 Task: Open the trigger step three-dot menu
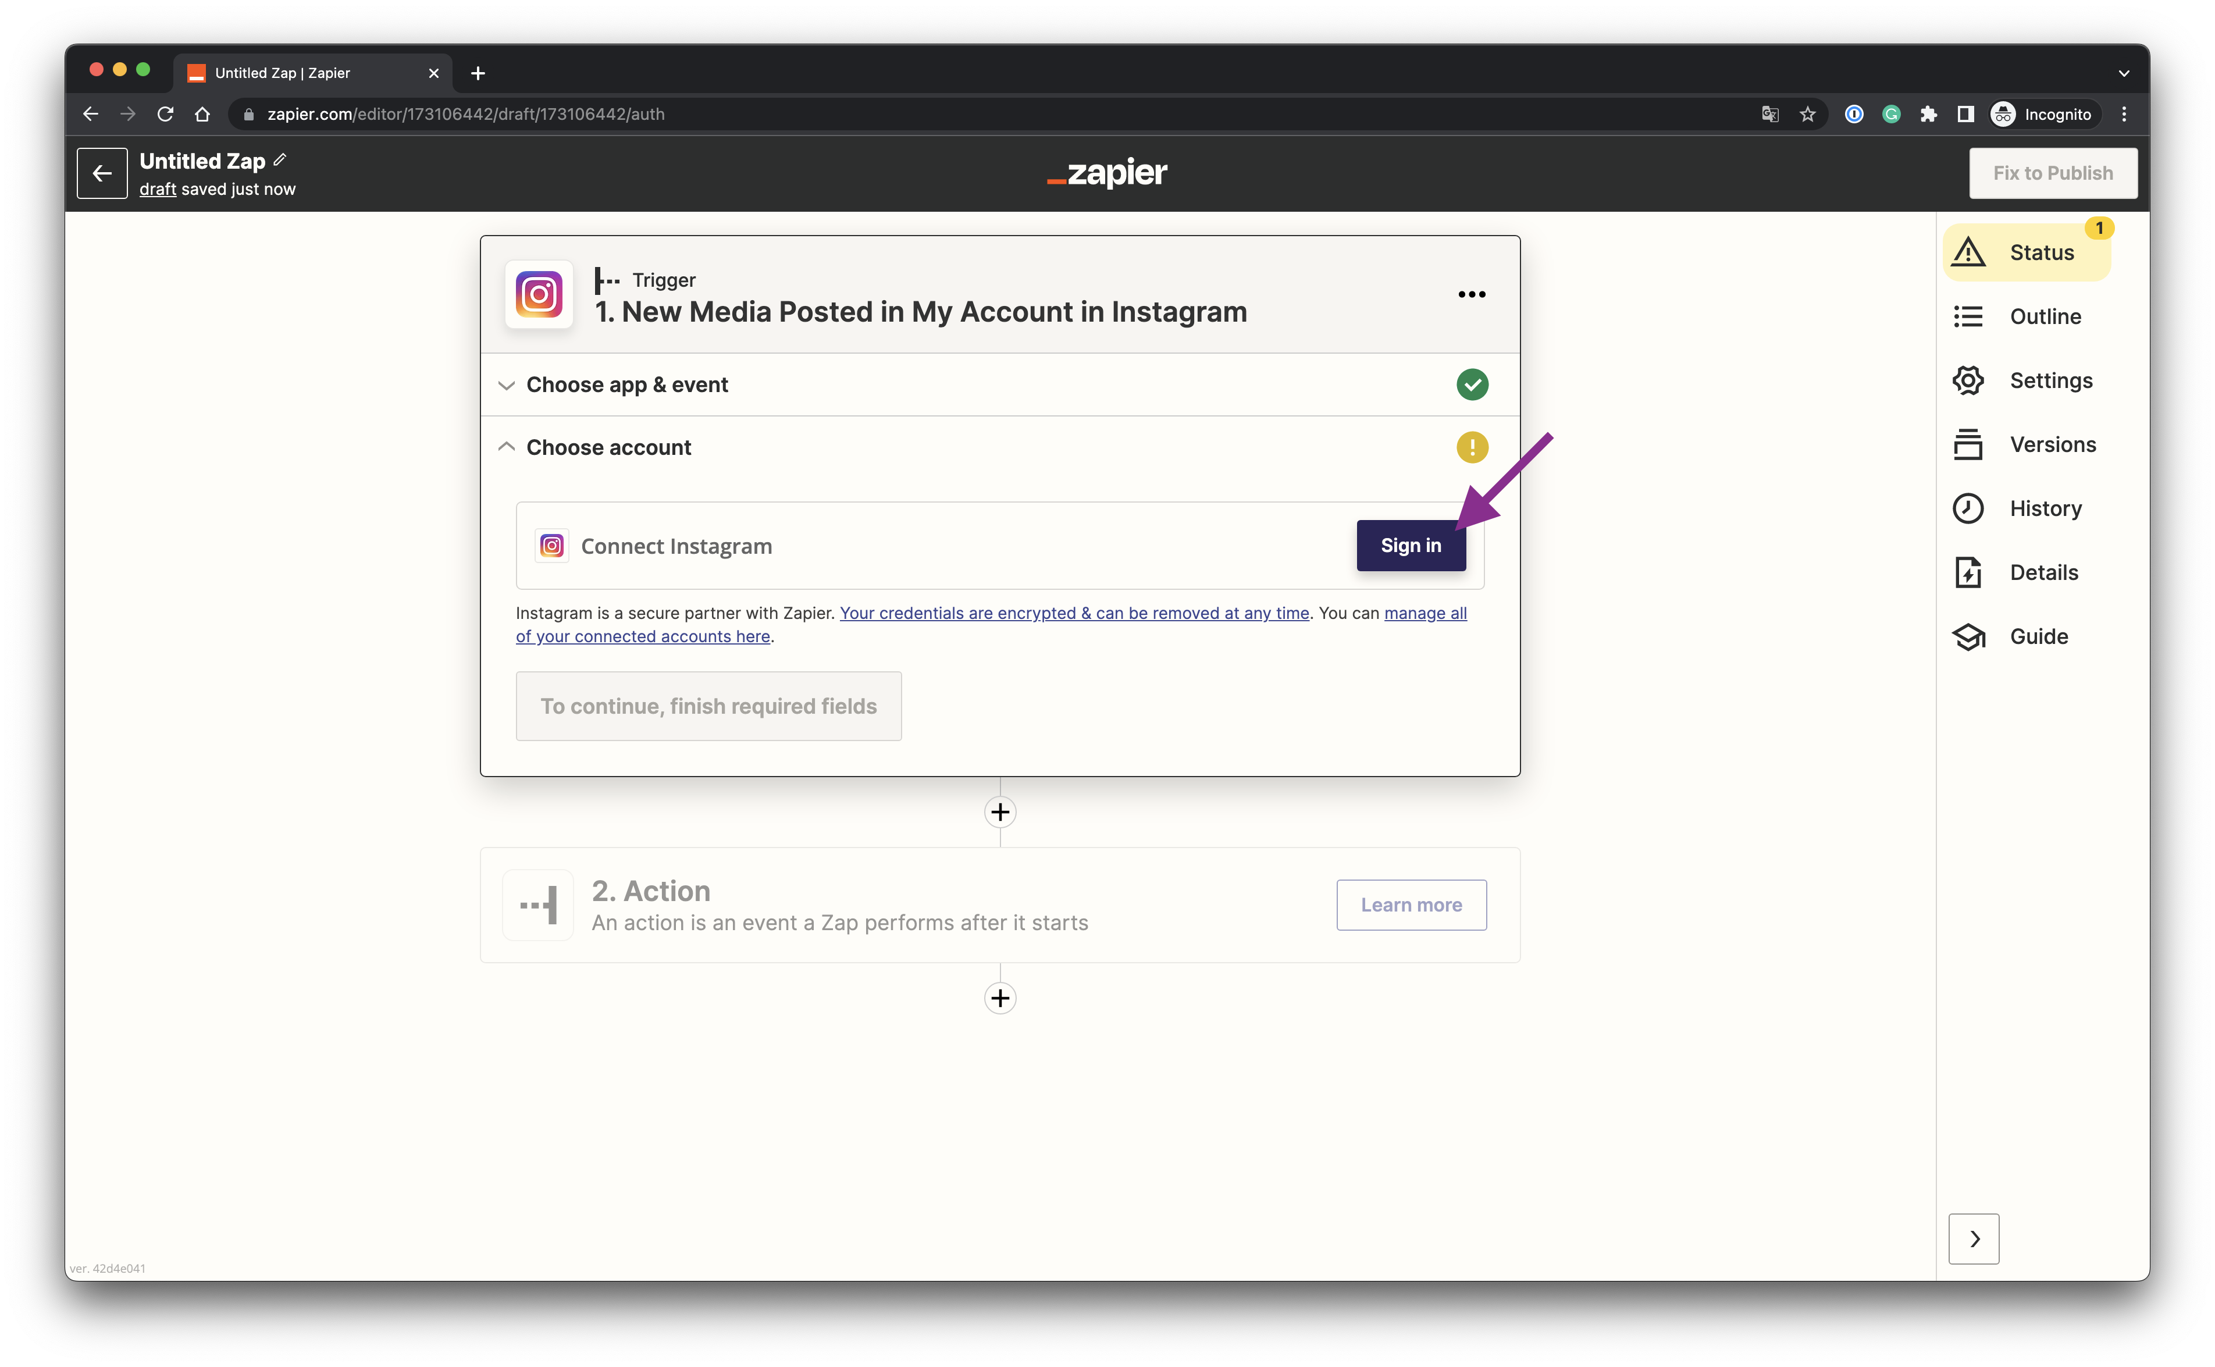point(1471,295)
